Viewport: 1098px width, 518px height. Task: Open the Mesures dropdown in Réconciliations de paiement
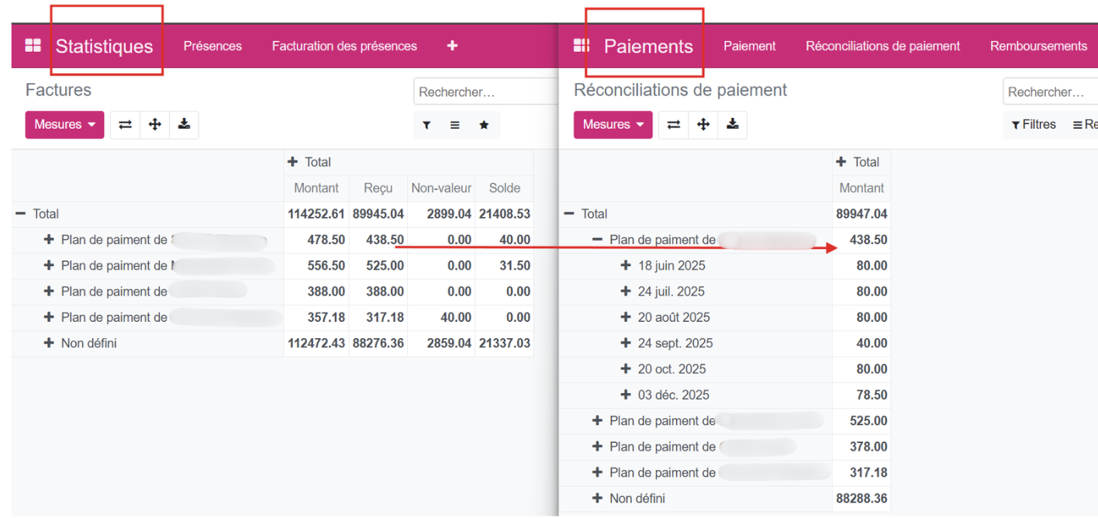613,124
